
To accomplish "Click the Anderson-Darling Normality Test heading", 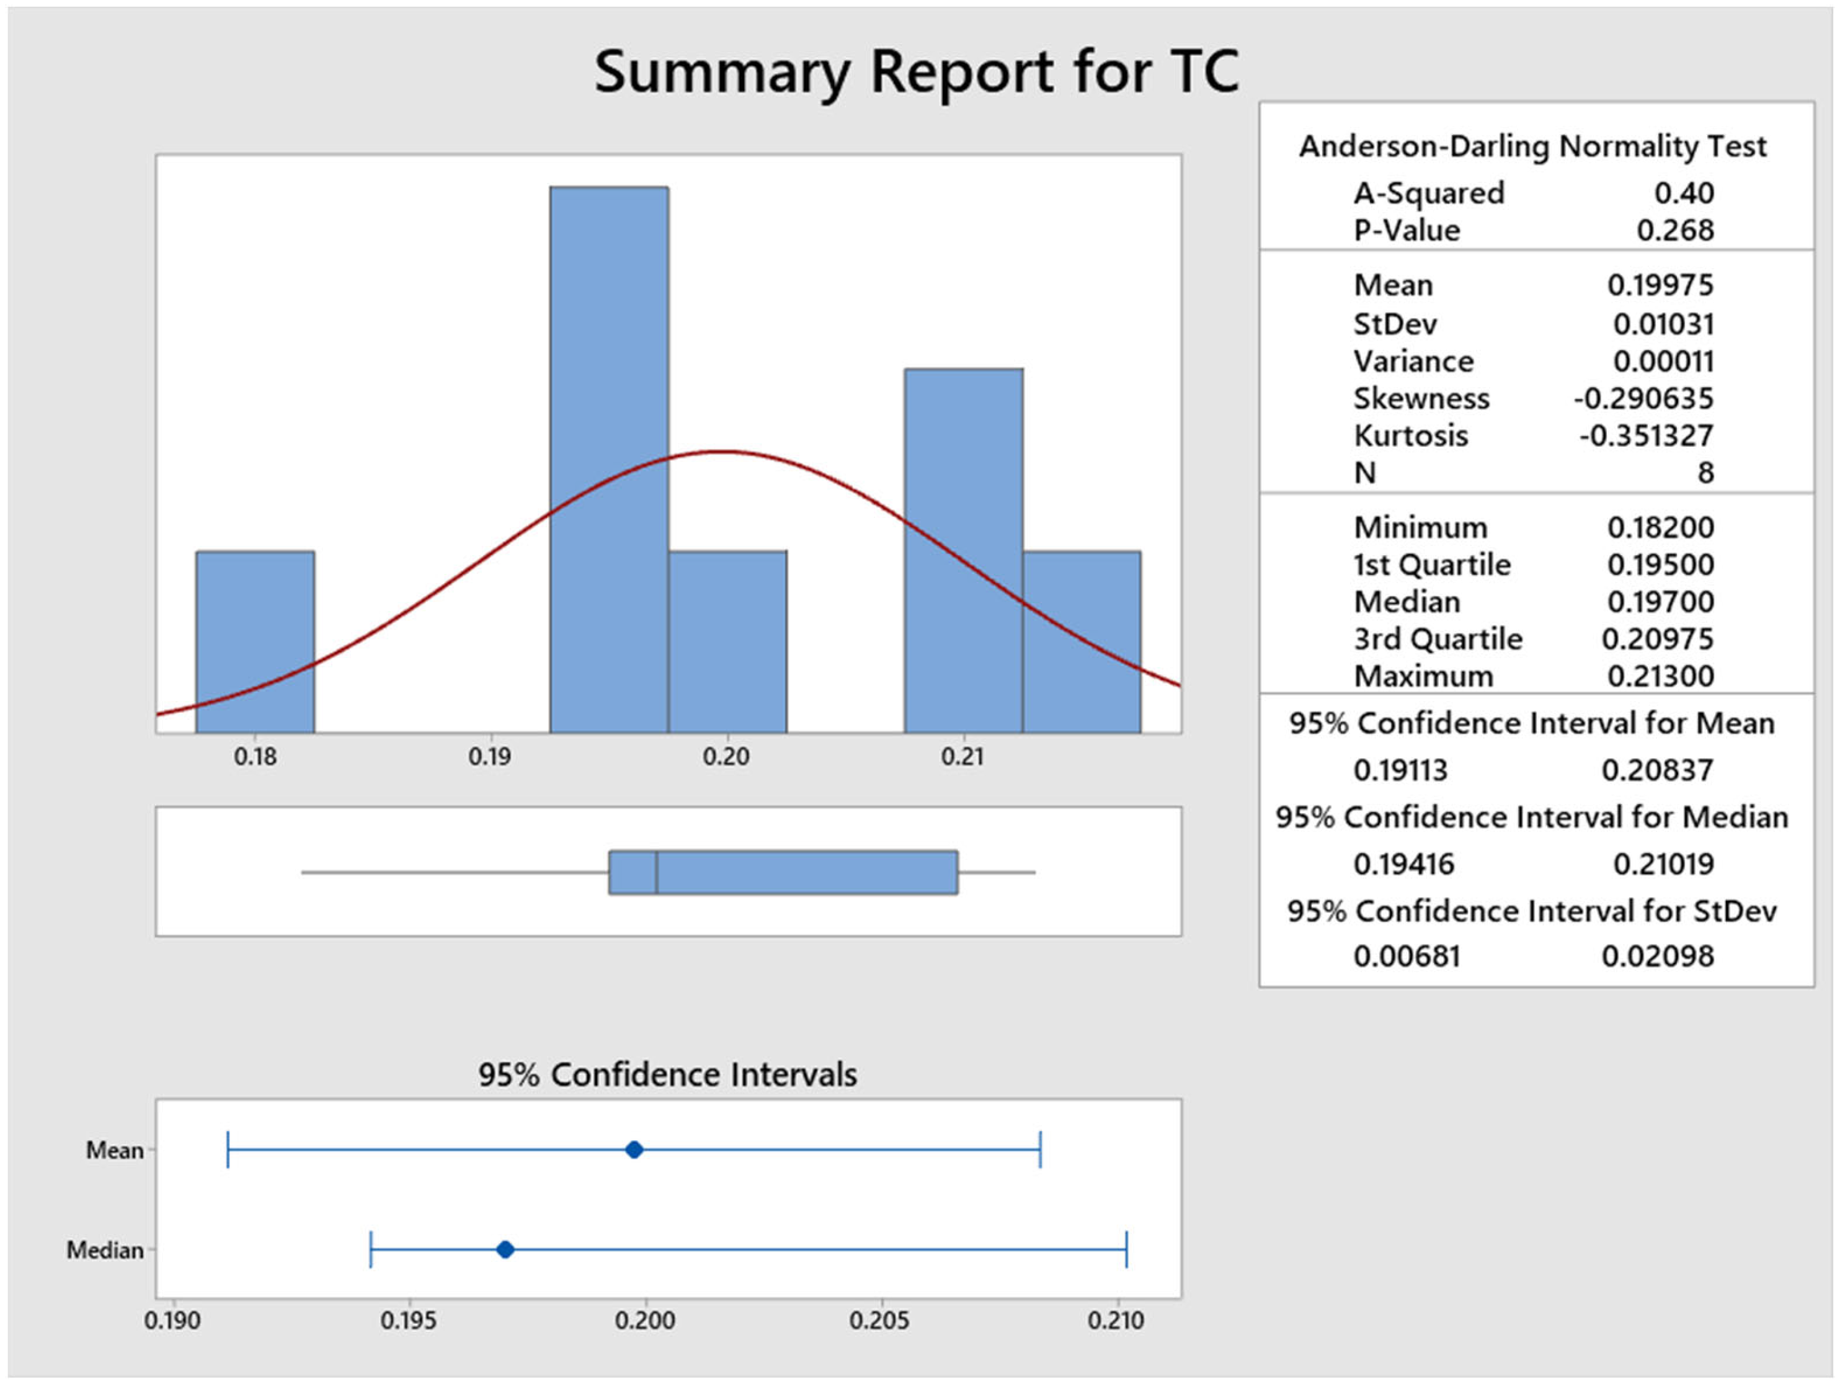I will [1532, 146].
